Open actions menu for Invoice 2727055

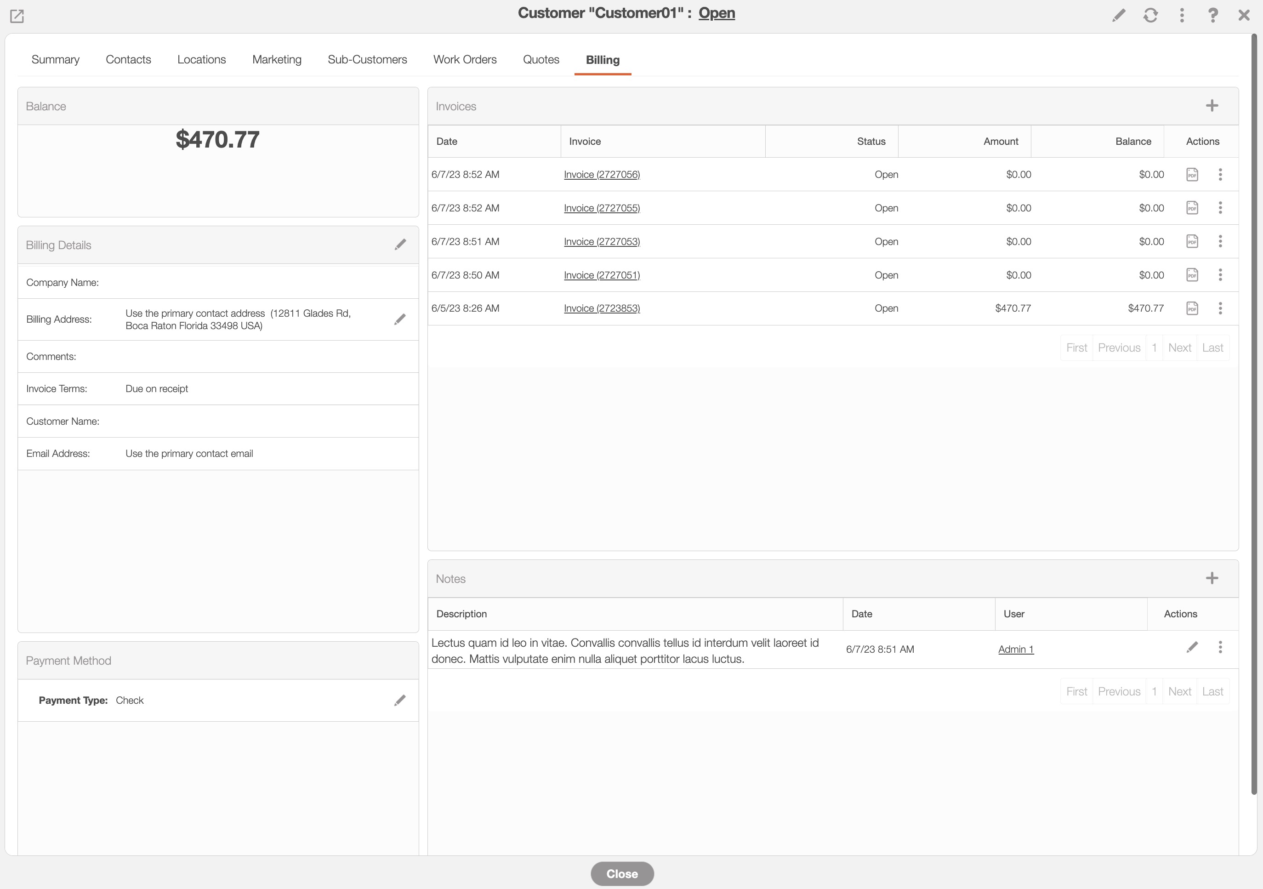click(1220, 208)
